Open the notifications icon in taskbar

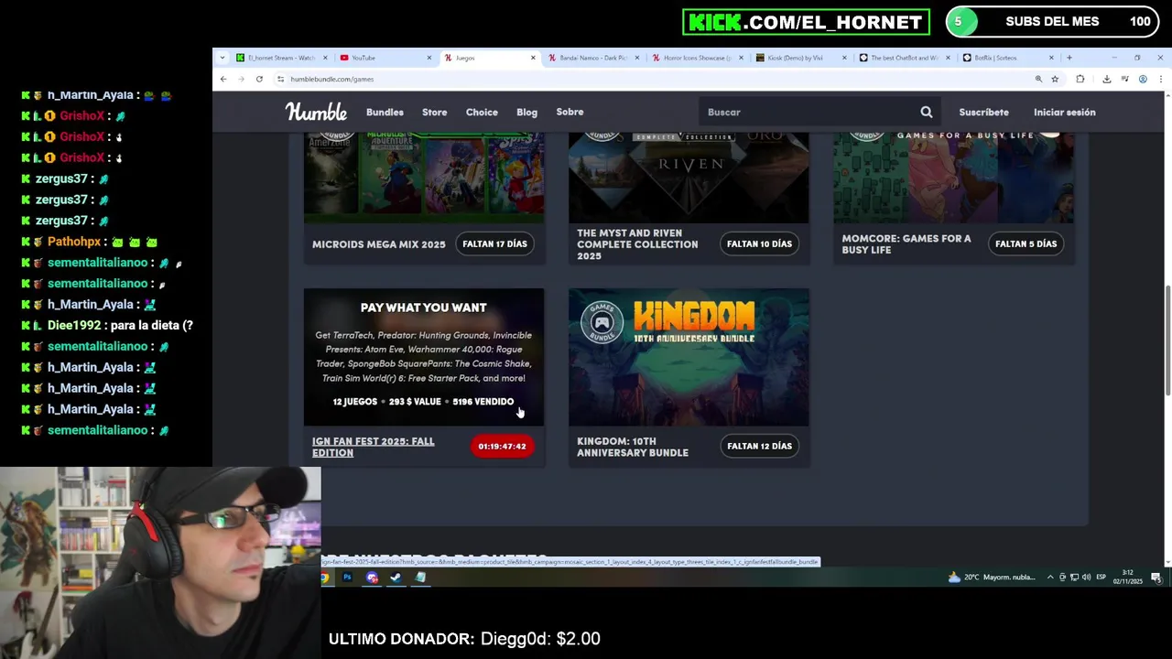pos(1156,578)
